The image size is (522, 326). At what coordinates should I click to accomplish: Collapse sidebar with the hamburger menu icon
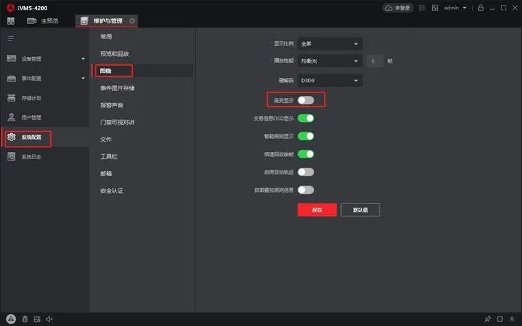pos(11,38)
